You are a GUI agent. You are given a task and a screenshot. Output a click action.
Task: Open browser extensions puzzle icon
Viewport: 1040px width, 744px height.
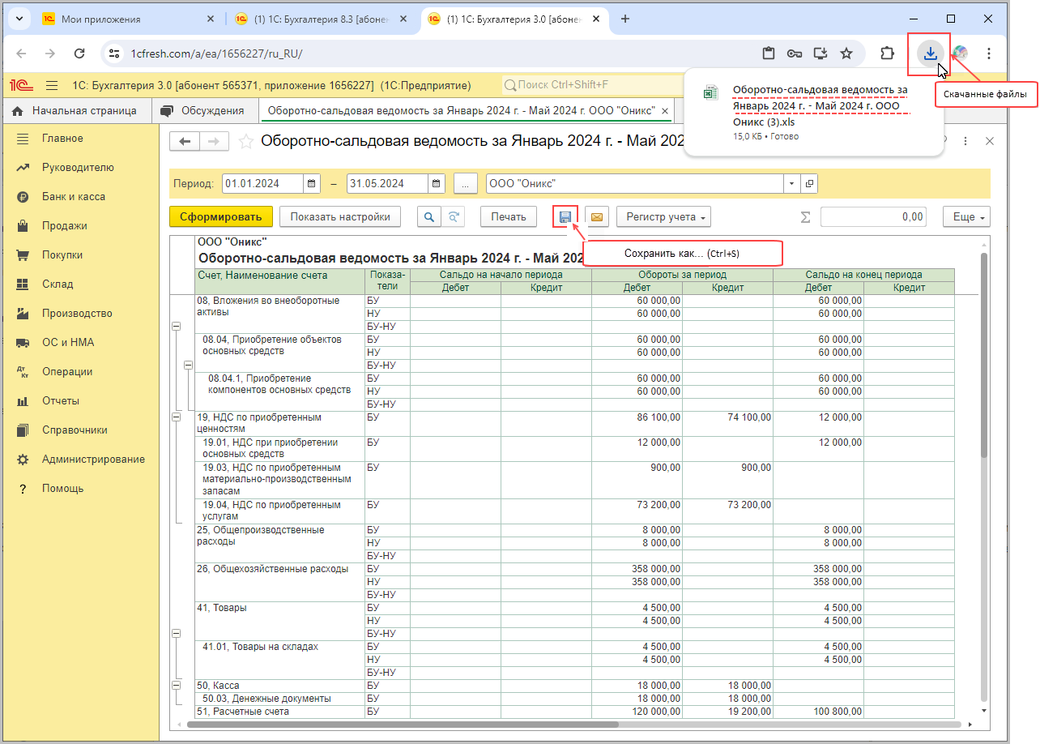pyautogui.click(x=887, y=53)
